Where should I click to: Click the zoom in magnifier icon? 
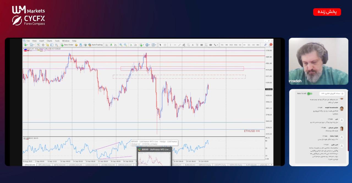click(121, 45)
